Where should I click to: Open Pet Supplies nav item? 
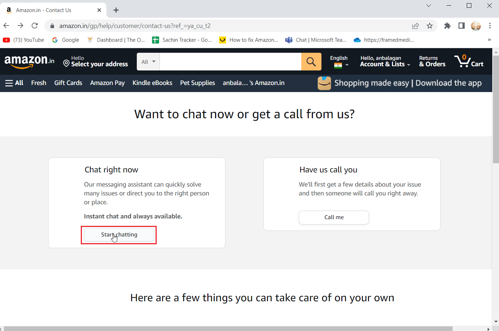pyautogui.click(x=197, y=83)
